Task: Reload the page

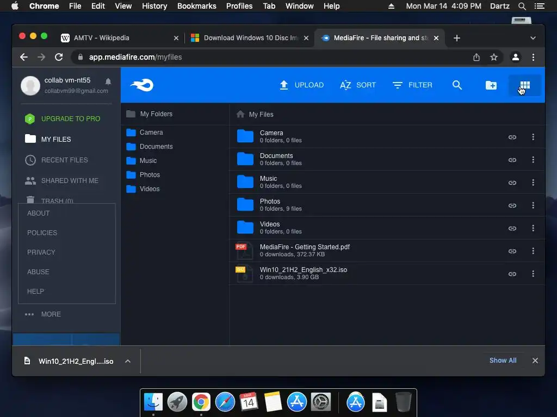Action: (x=59, y=57)
